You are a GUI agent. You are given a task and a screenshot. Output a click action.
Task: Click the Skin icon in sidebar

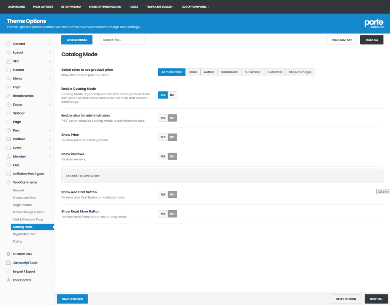[x=9, y=61]
